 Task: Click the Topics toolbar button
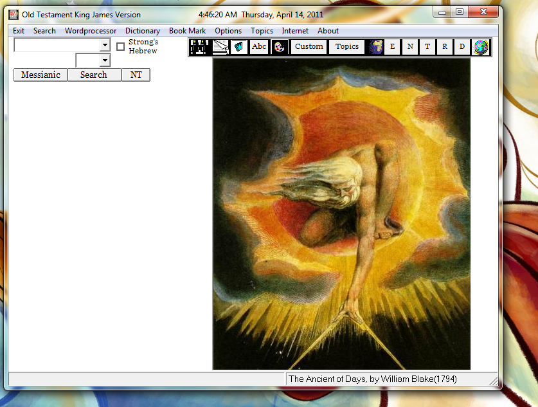point(347,47)
